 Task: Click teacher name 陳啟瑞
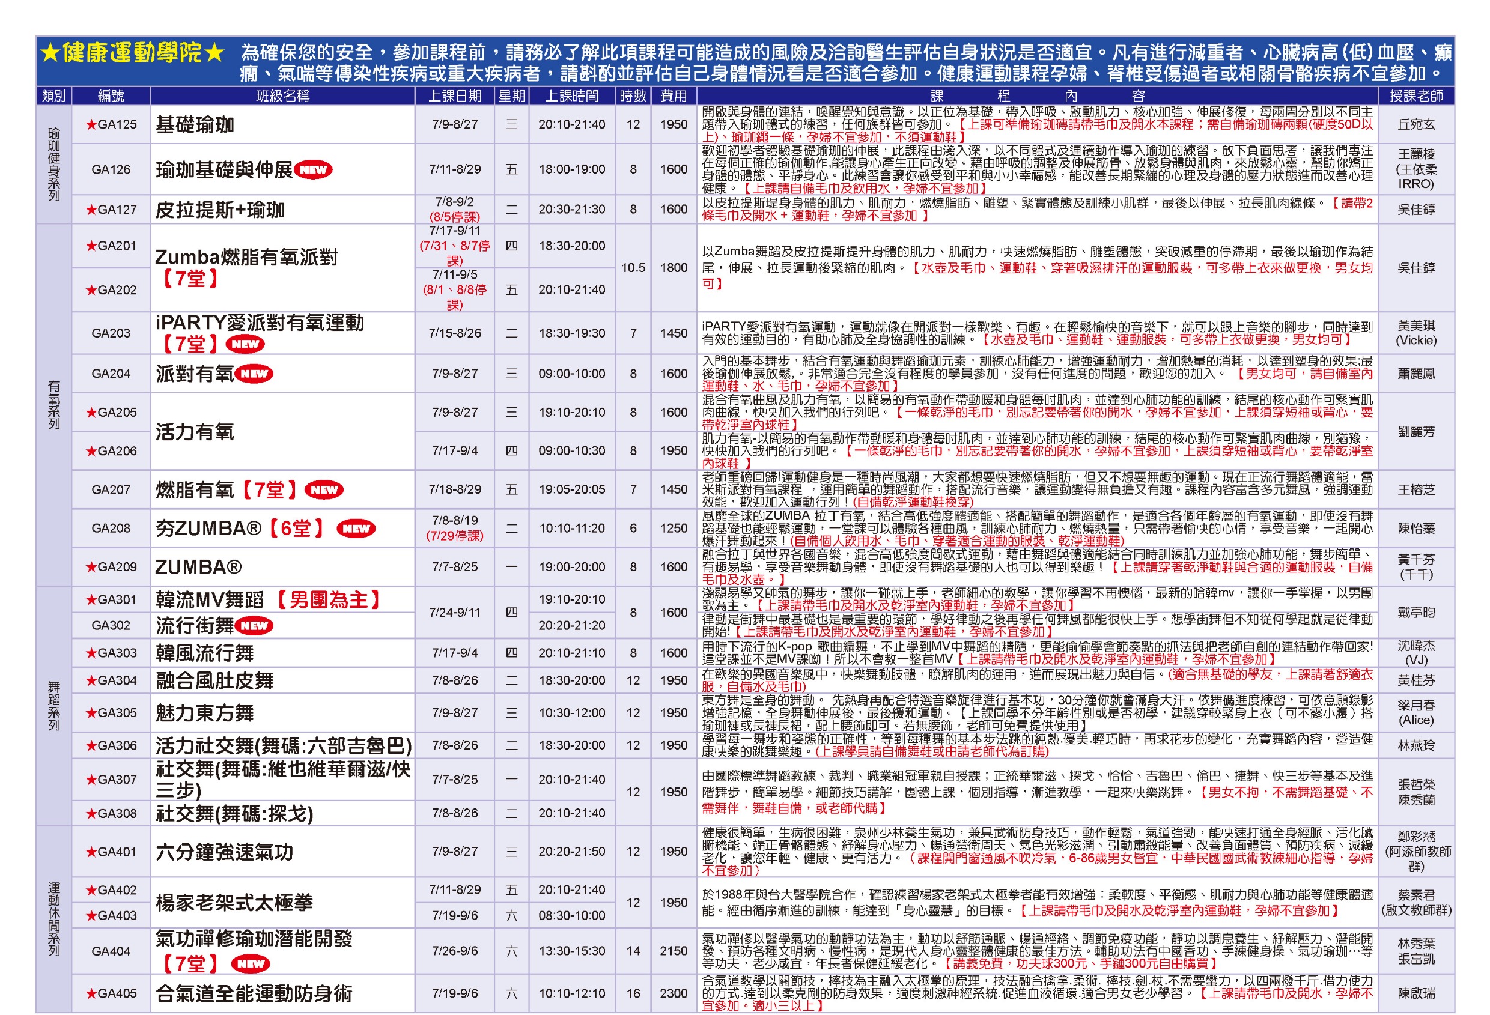pos(1415,994)
